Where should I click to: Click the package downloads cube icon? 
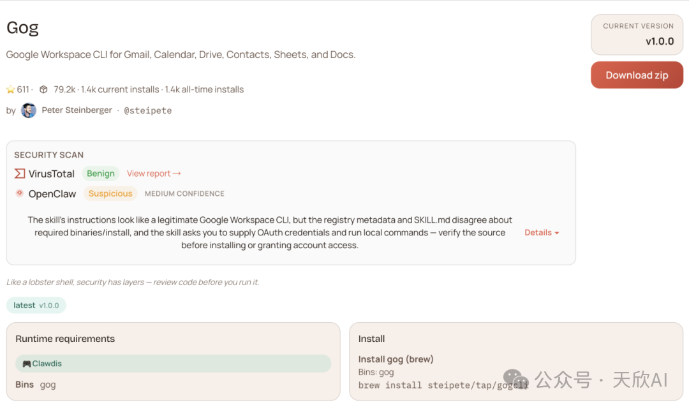pyautogui.click(x=43, y=90)
